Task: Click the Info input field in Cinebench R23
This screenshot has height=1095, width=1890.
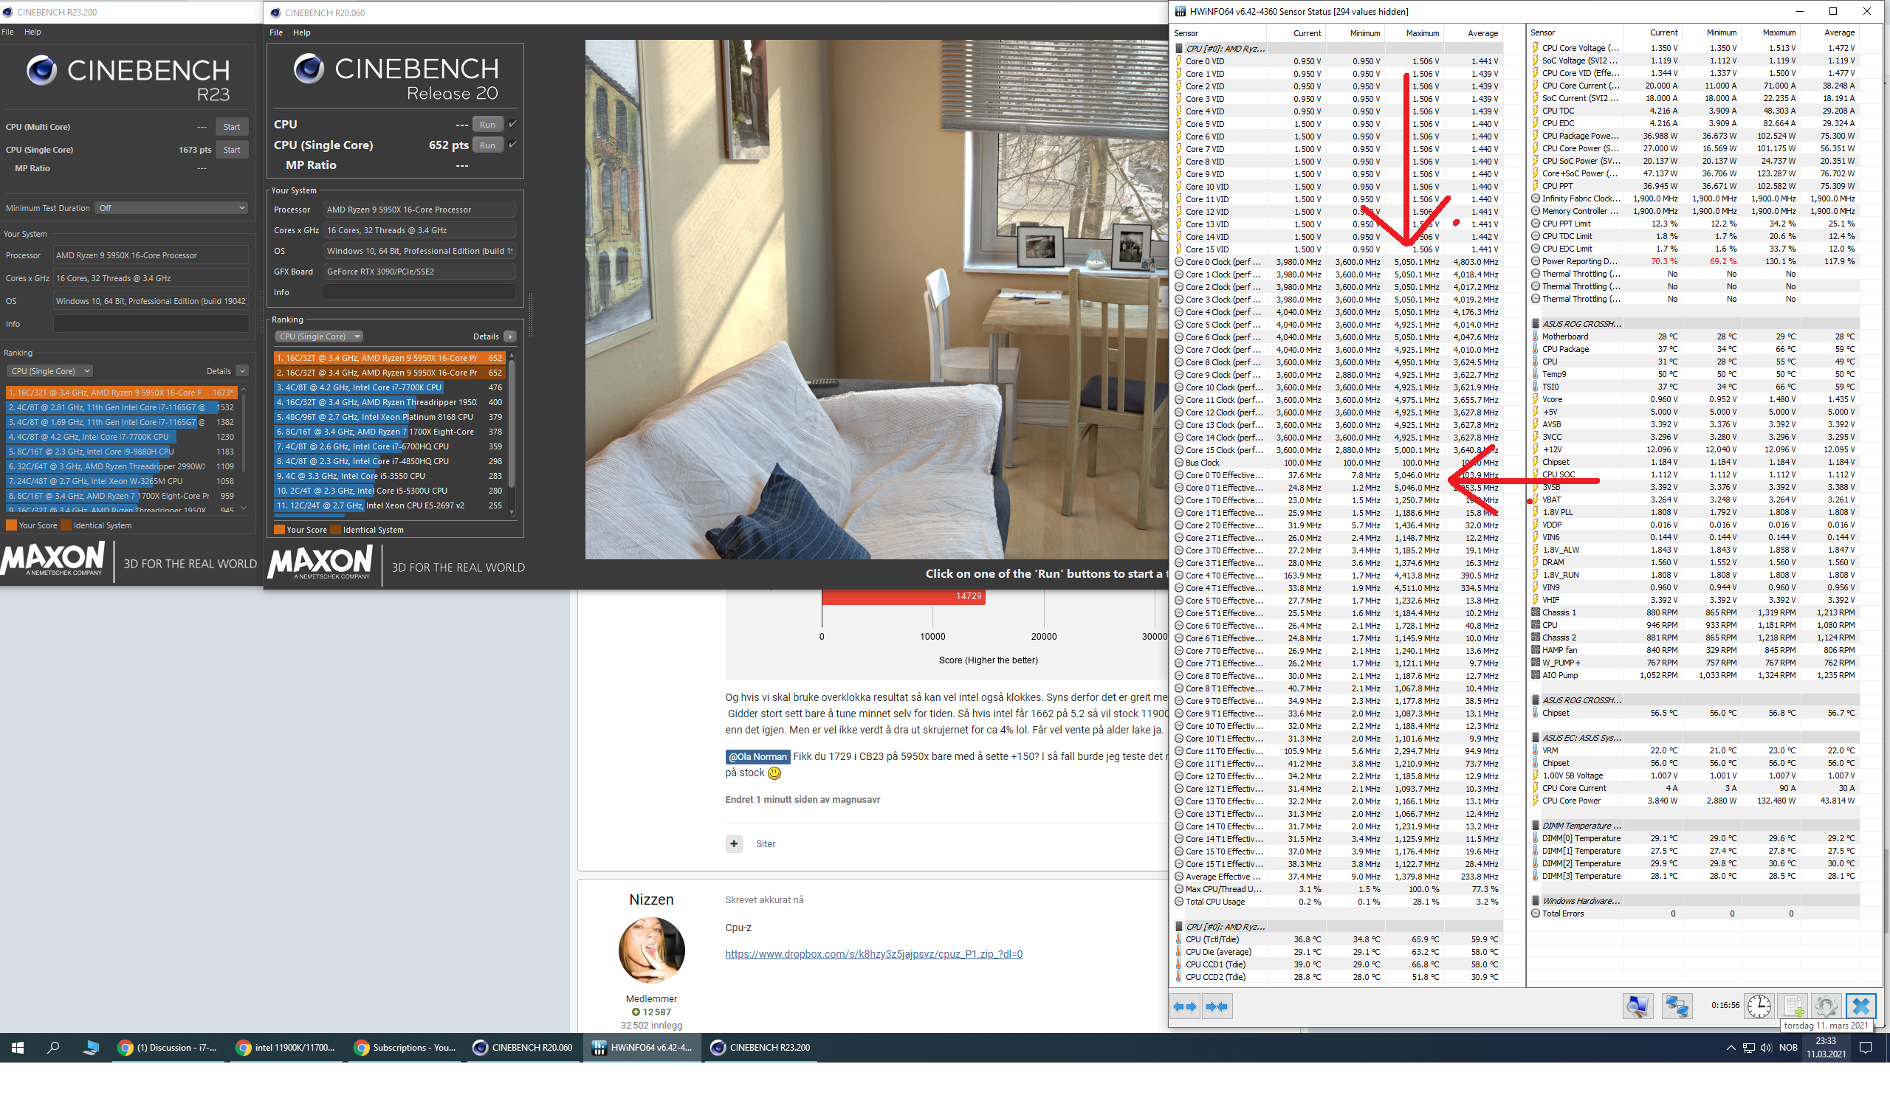Action: (x=151, y=324)
